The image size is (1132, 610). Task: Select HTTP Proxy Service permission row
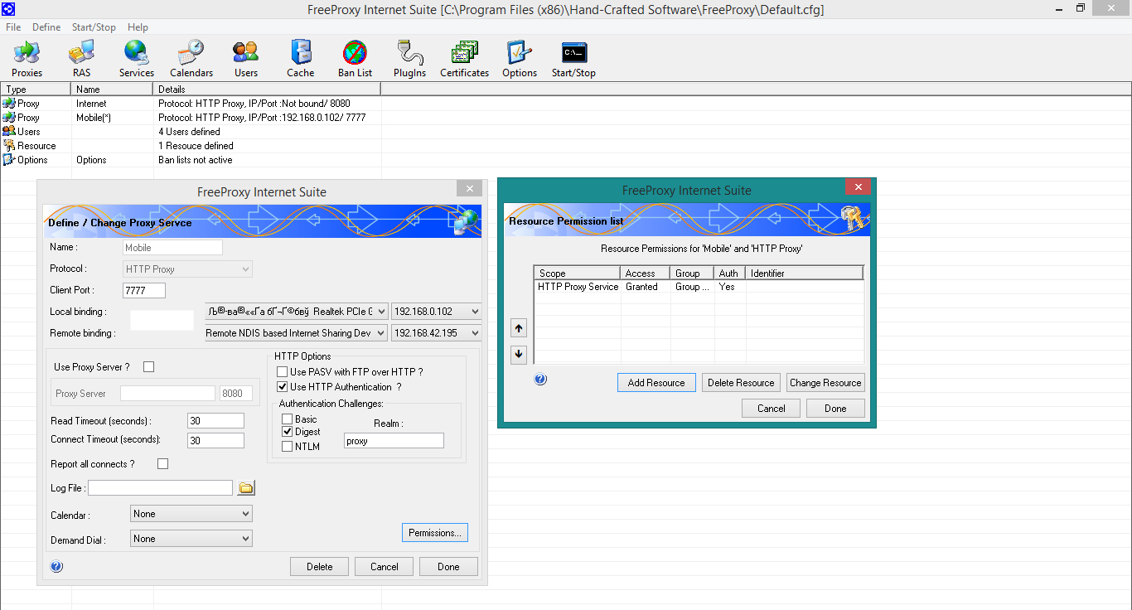(699, 287)
